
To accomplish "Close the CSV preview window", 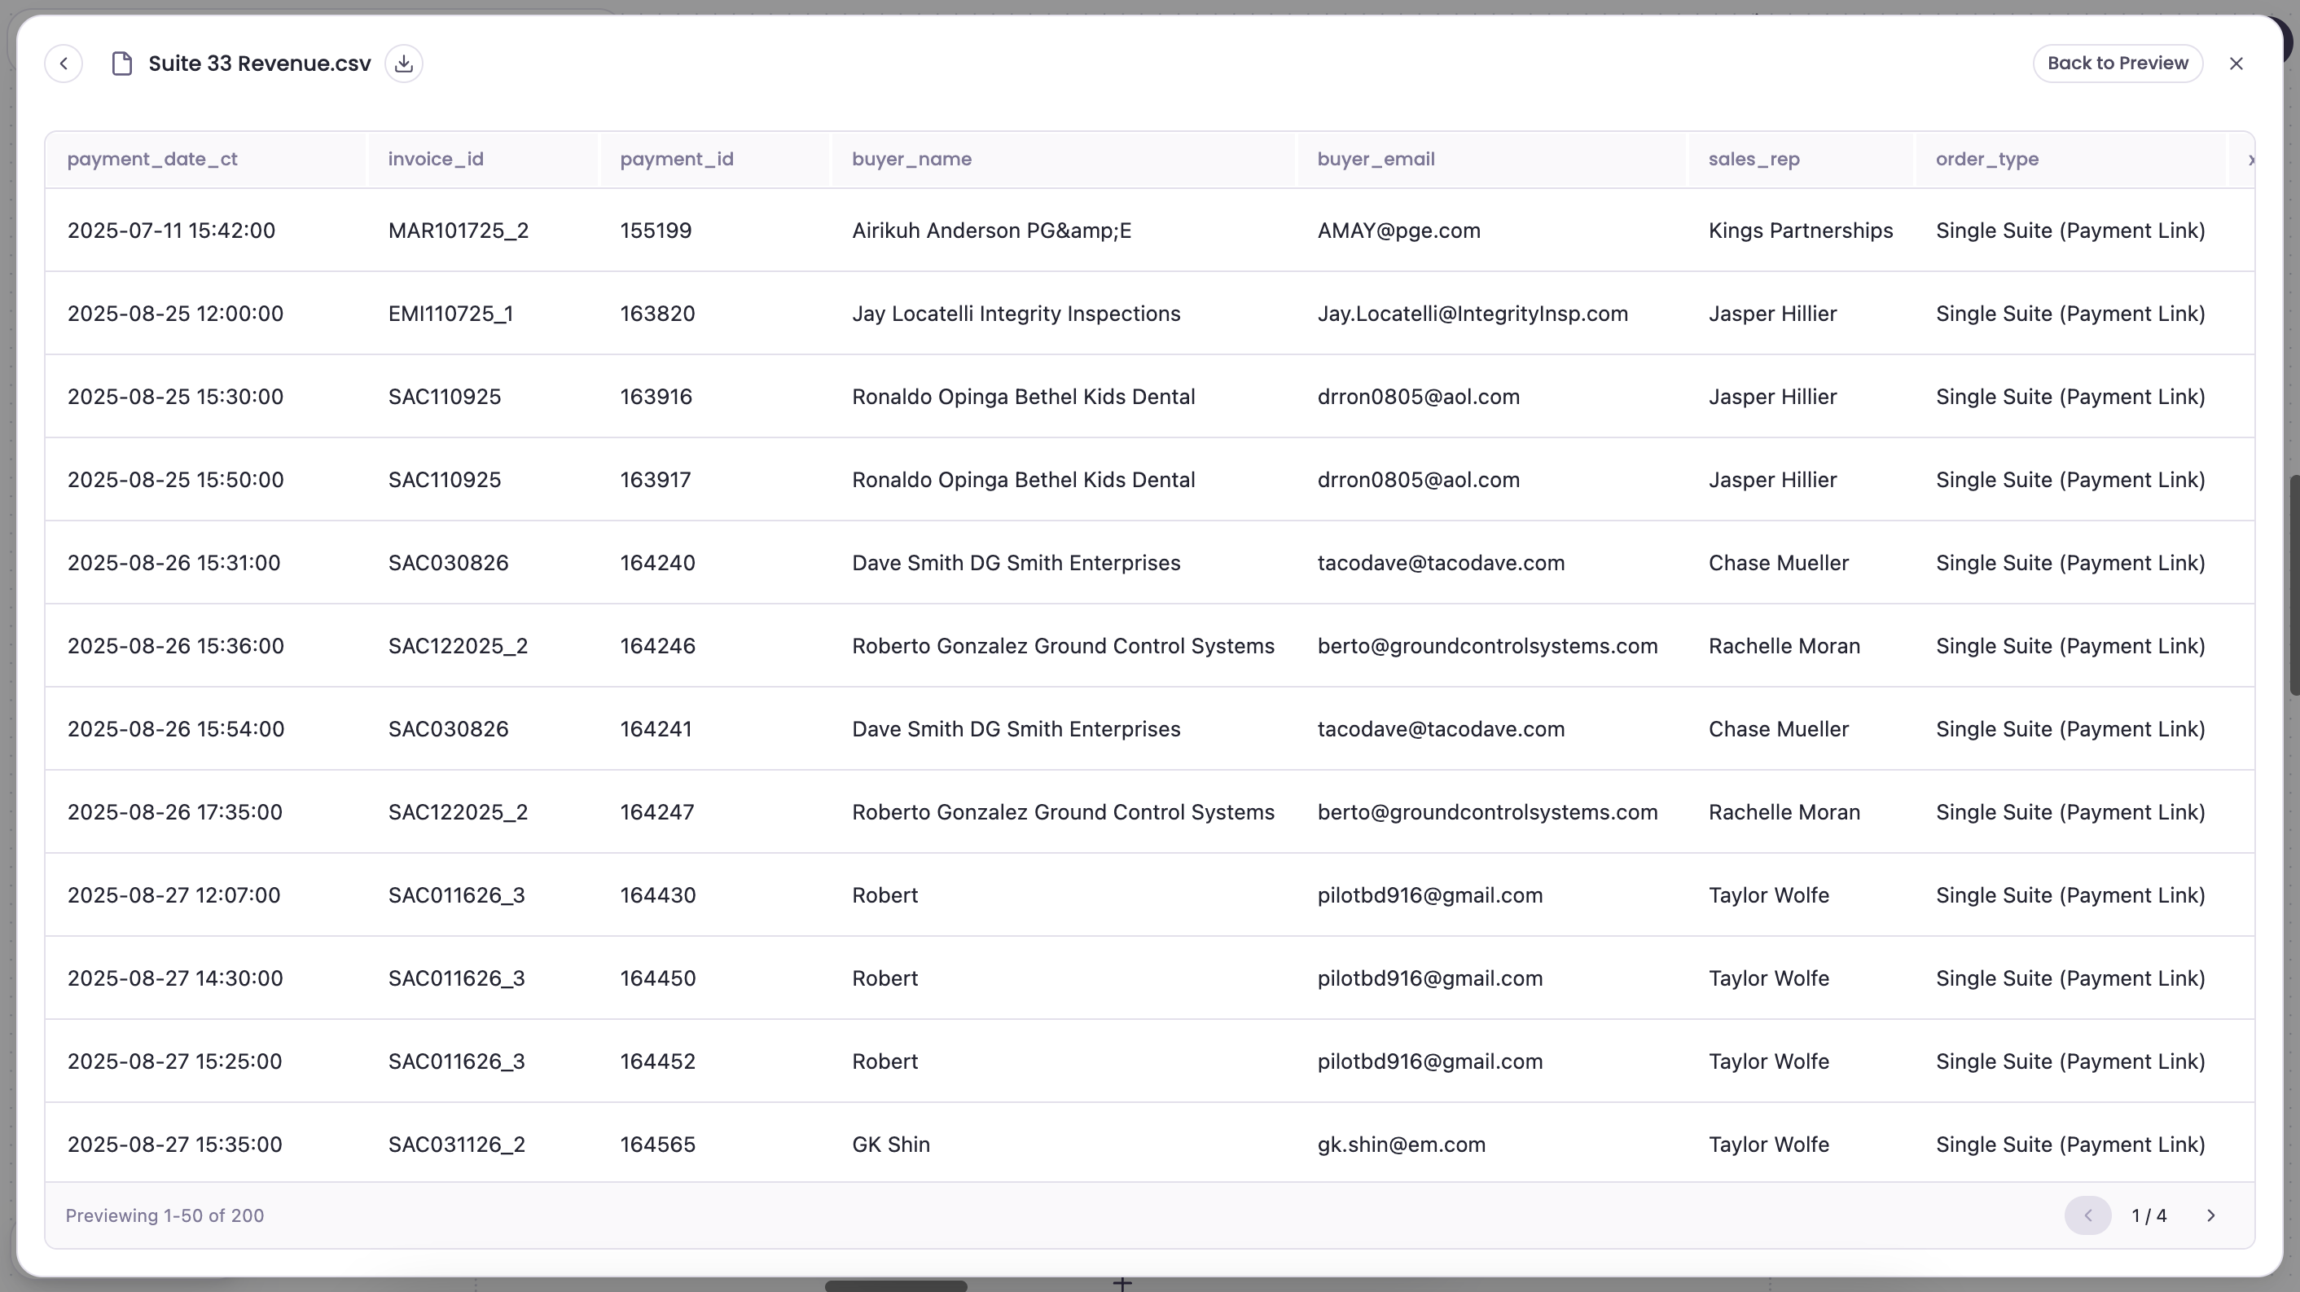I will click(x=2236, y=63).
